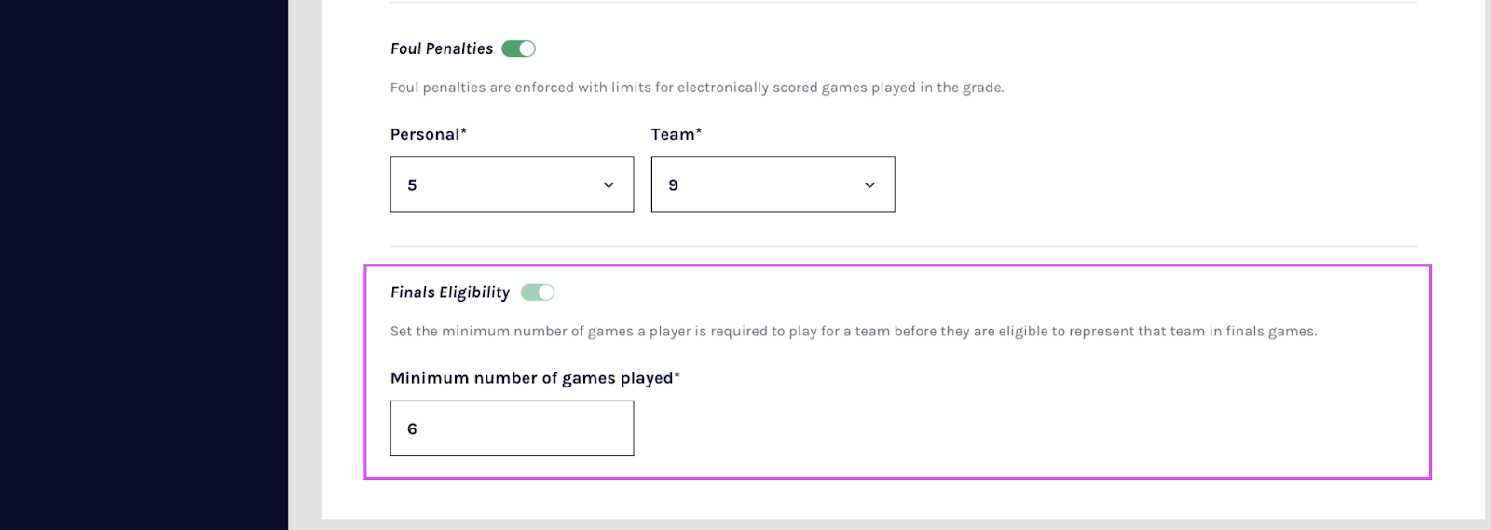Expand the Team foul limit dropdown

coord(773,184)
